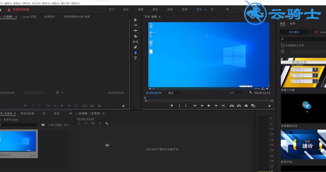Open the 适合 zoom level dropdown

pos(175,93)
